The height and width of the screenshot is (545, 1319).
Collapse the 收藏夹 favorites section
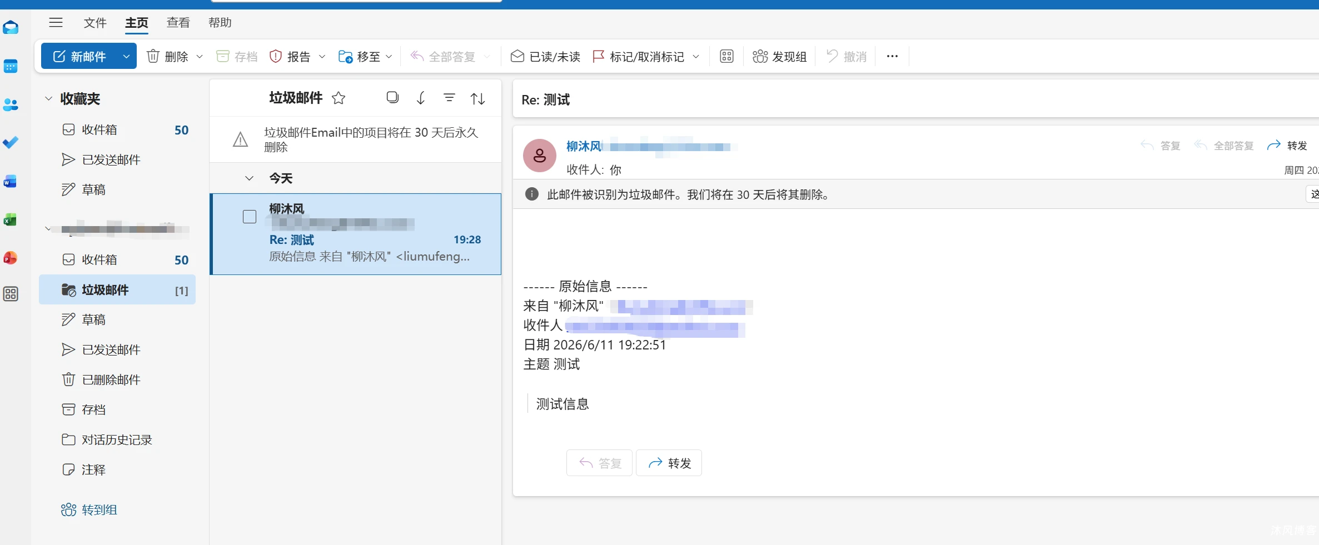coord(48,98)
